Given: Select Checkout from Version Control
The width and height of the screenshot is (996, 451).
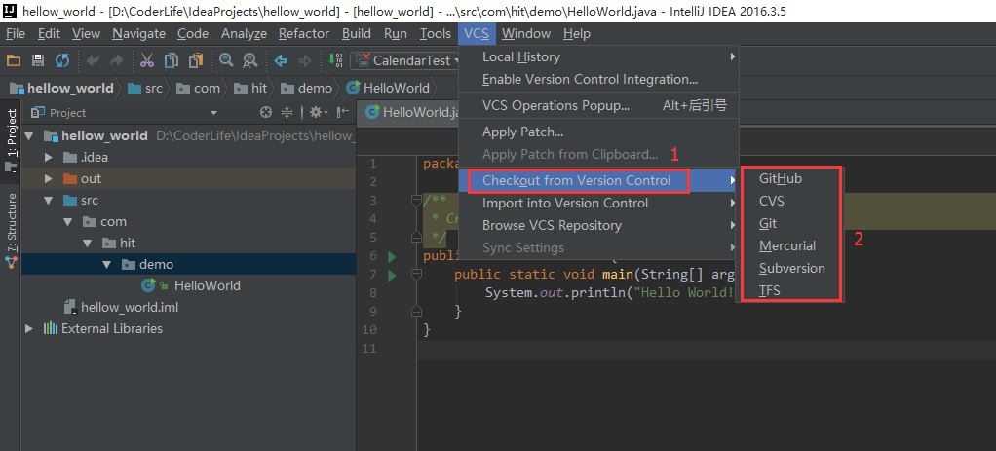Looking at the screenshot, I should click(599, 181).
